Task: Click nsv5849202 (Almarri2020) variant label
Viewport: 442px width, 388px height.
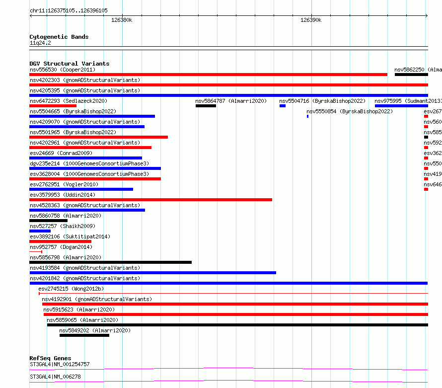Action: (95, 330)
